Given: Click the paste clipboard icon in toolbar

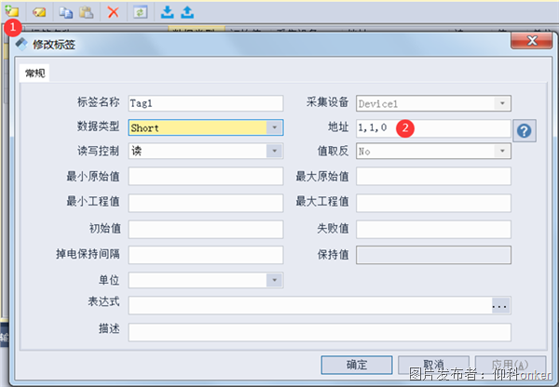Looking at the screenshot, I should (86, 12).
